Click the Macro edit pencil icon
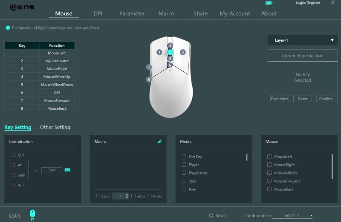 pyautogui.click(x=159, y=142)
